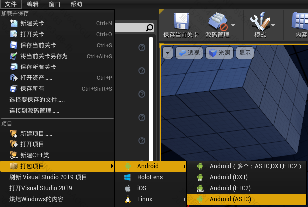Click the search magnifier icon
Screen dimensions: 308x207
[x=149, y=28]
